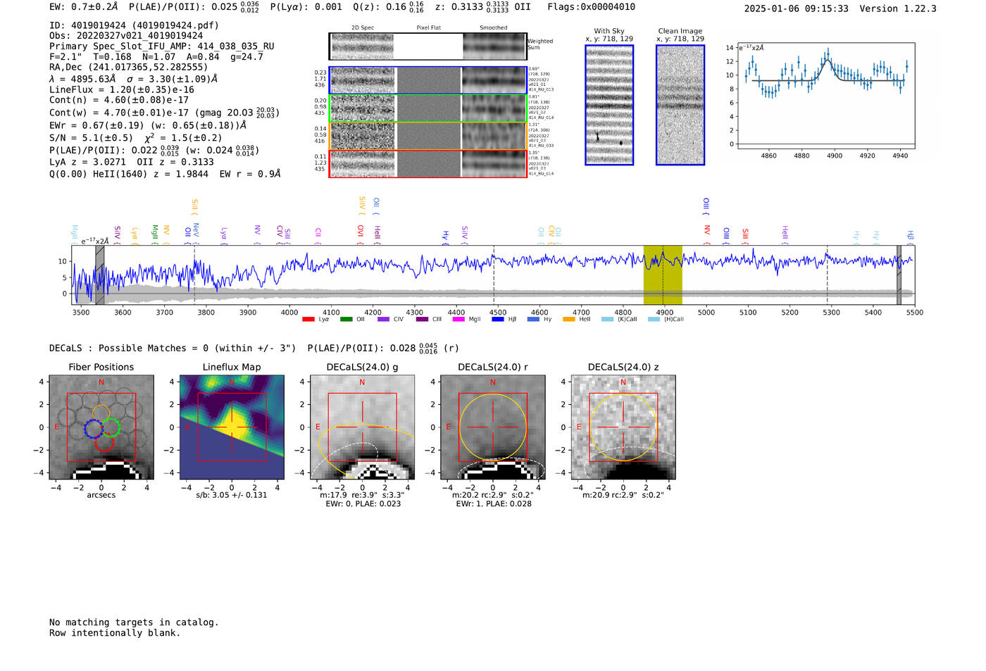Click the Gaussian line-fit plot
Screen dimensions: 986x671
826,96
